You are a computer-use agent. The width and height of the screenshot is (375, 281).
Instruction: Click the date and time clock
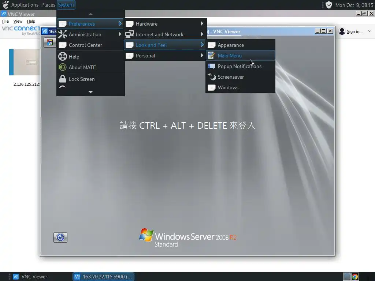(354, 5)
